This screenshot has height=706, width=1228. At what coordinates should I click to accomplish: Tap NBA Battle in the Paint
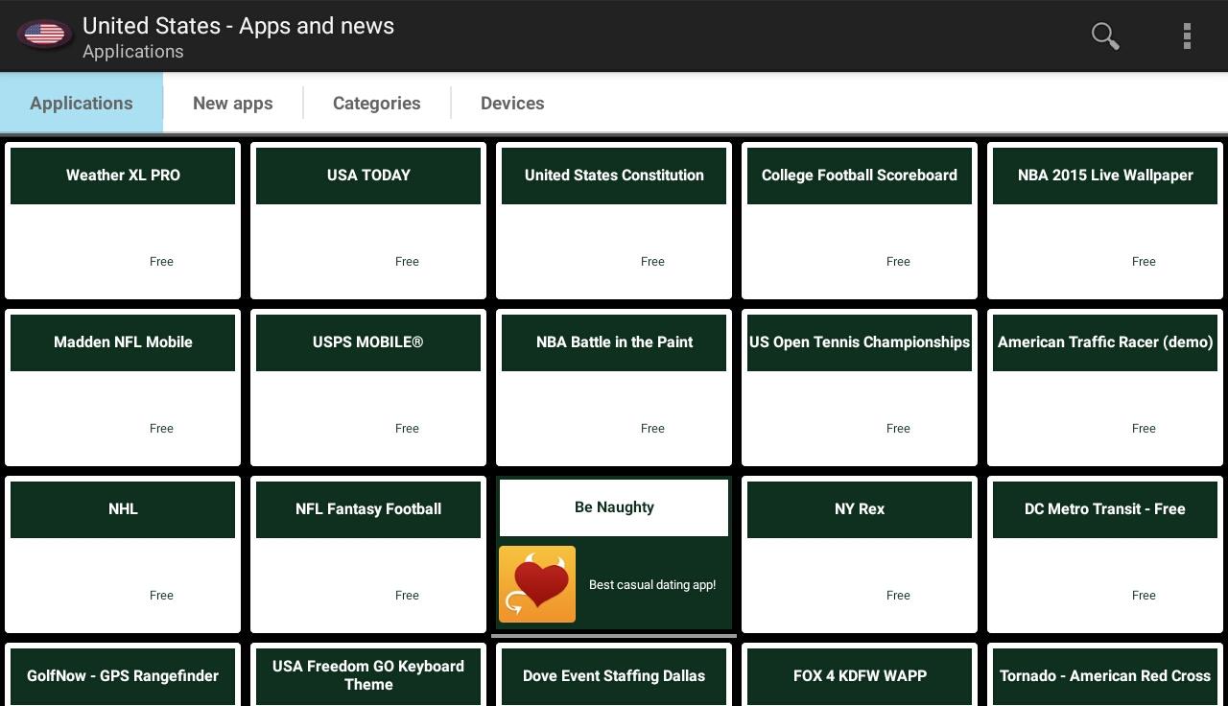614,388
